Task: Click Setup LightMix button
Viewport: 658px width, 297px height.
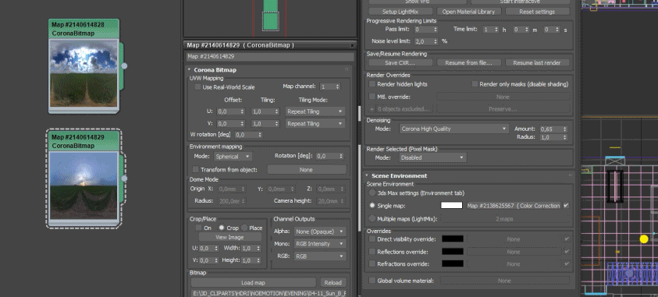Action: (x=400, y=12)
